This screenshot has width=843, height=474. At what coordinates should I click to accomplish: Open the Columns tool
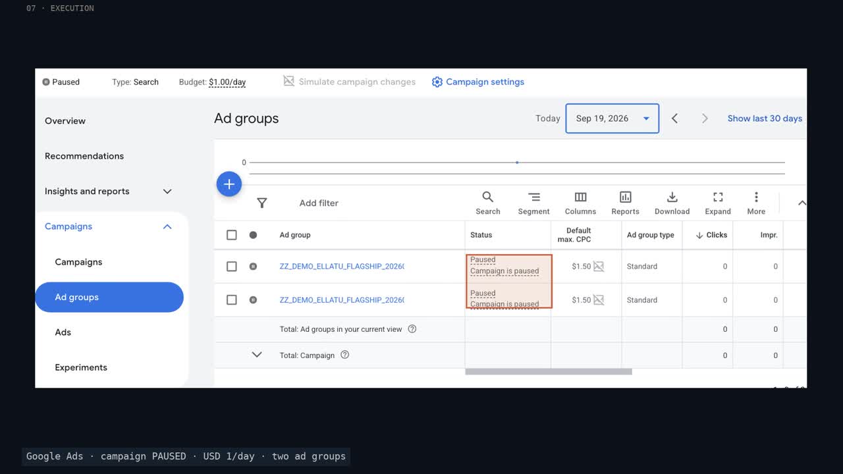[580, 203]
